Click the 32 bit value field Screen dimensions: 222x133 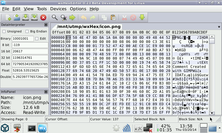point(30,58)
